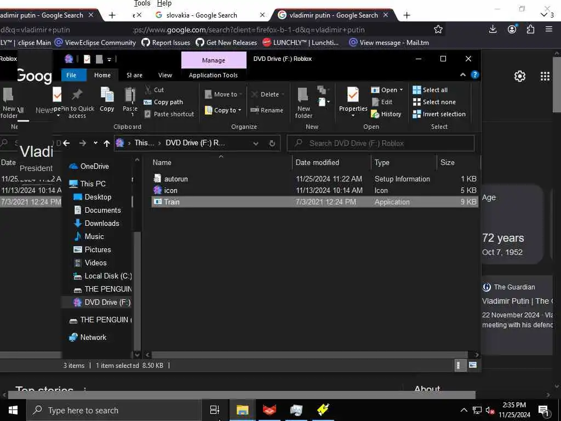The image size is (561, 421).
Task: Collapse the Explorer ribbon chevron
Action: (x=462, y=75)
